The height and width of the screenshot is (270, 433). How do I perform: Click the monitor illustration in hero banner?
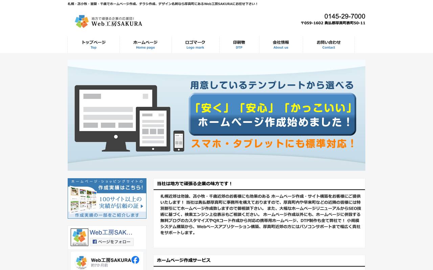click(115, 118)
